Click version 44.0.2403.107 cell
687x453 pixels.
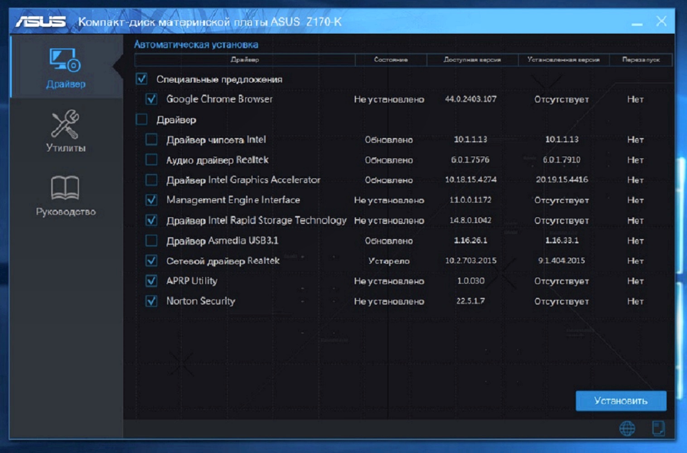tap(471, 99)
